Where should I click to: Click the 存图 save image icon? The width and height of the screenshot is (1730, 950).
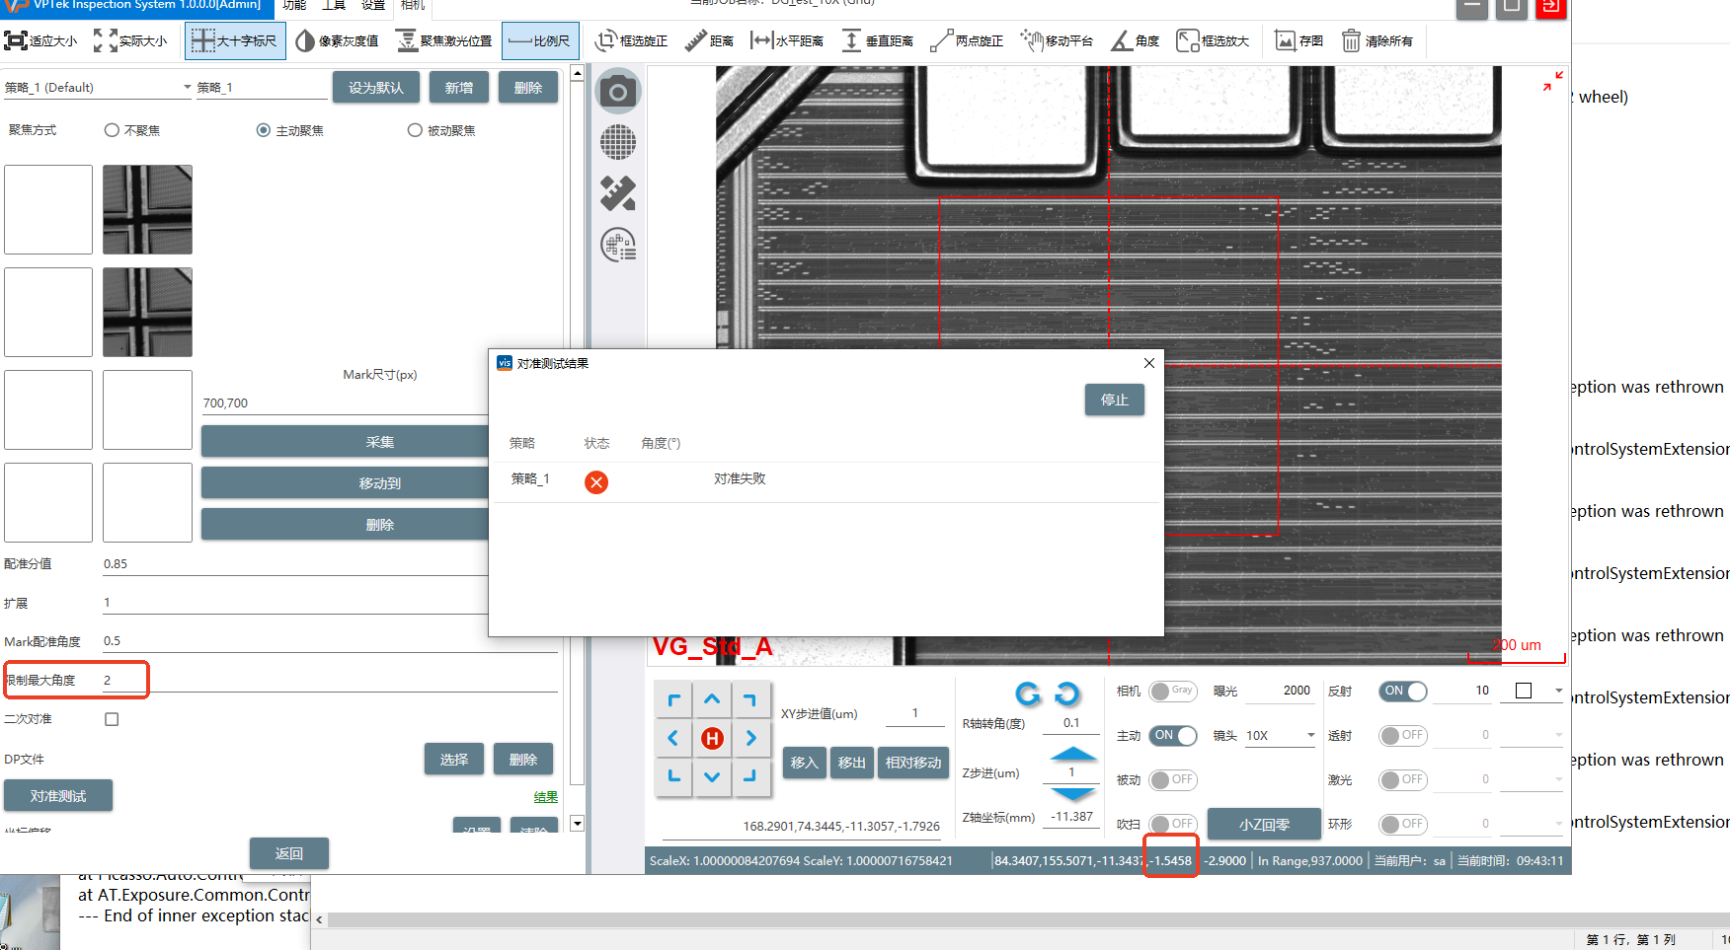tap(1298, 40)
